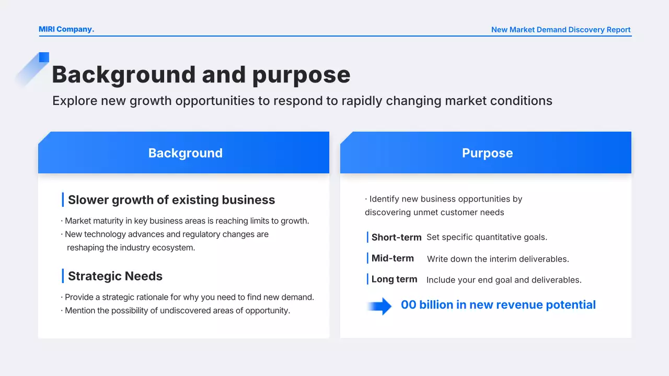
Task: Open the New Market Demand Discovery Report header
Action: click(560, 30)
